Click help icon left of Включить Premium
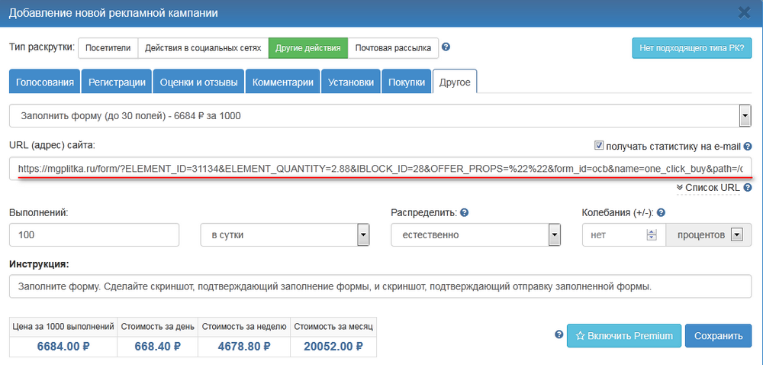763x365 pixels. (x=559, y=334)
